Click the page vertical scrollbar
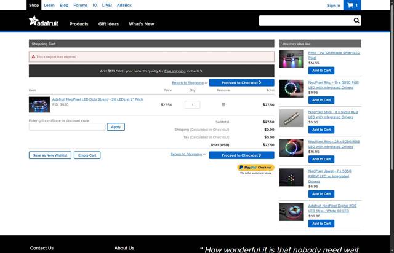 click(x=392, y=87)
